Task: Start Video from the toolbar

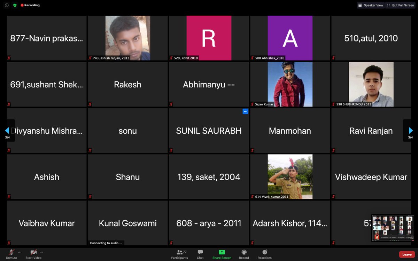Action: click(x=33, y=254)
